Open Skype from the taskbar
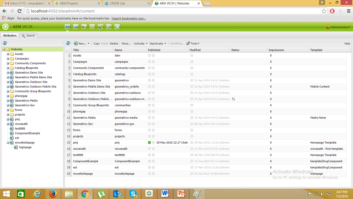 coord(133,194)
